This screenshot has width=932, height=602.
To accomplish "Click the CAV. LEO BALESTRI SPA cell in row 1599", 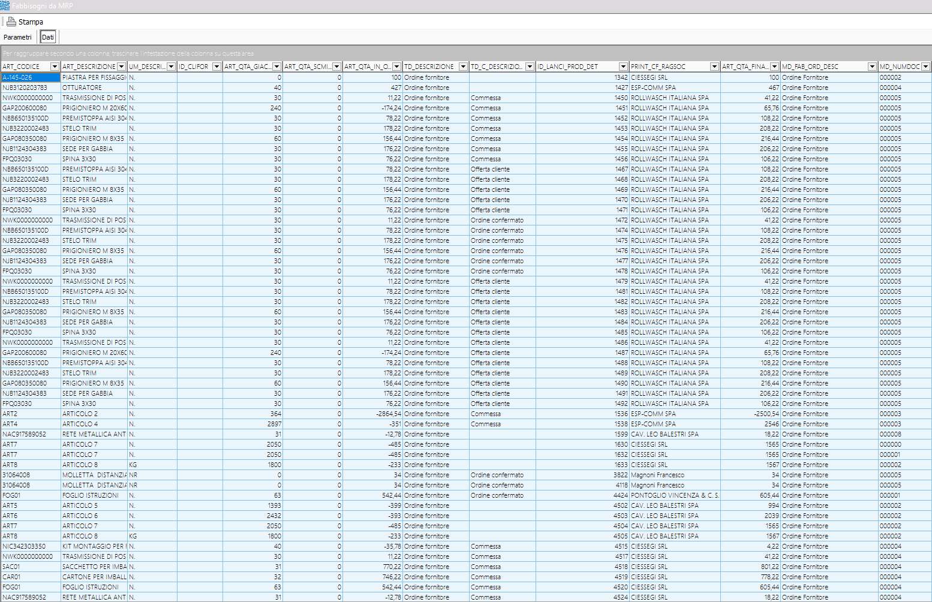I will [x=675, y=434].
